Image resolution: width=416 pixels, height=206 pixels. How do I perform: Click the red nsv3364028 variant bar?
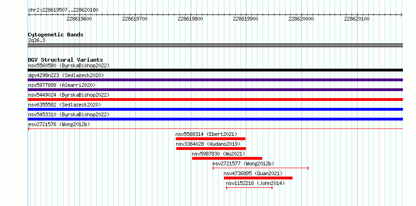[211, 149]
